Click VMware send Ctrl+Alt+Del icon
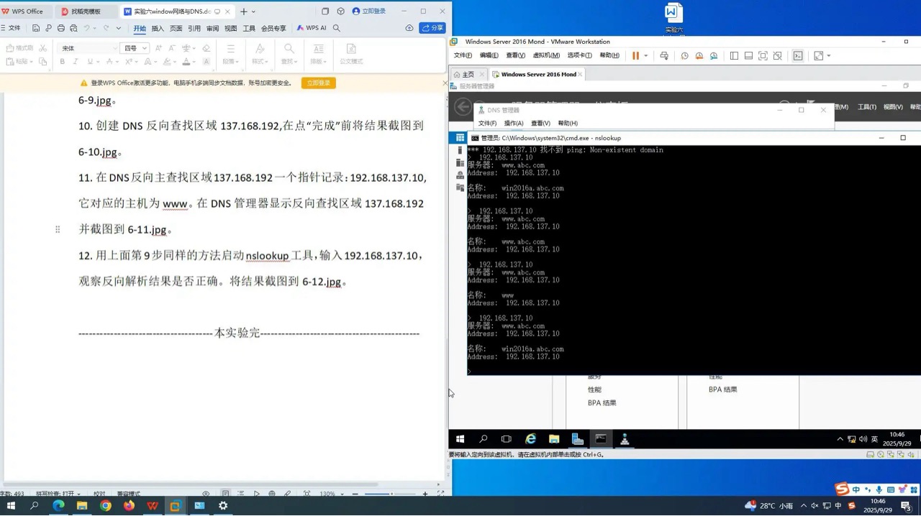This screenshot has width=921, height=516. point(664,55)
